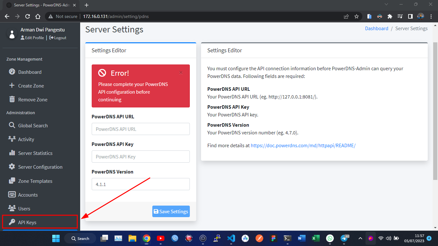Open Global Search in the sidebar
Image resolution: width=438 pixels, height=246 pixels.
33,126
